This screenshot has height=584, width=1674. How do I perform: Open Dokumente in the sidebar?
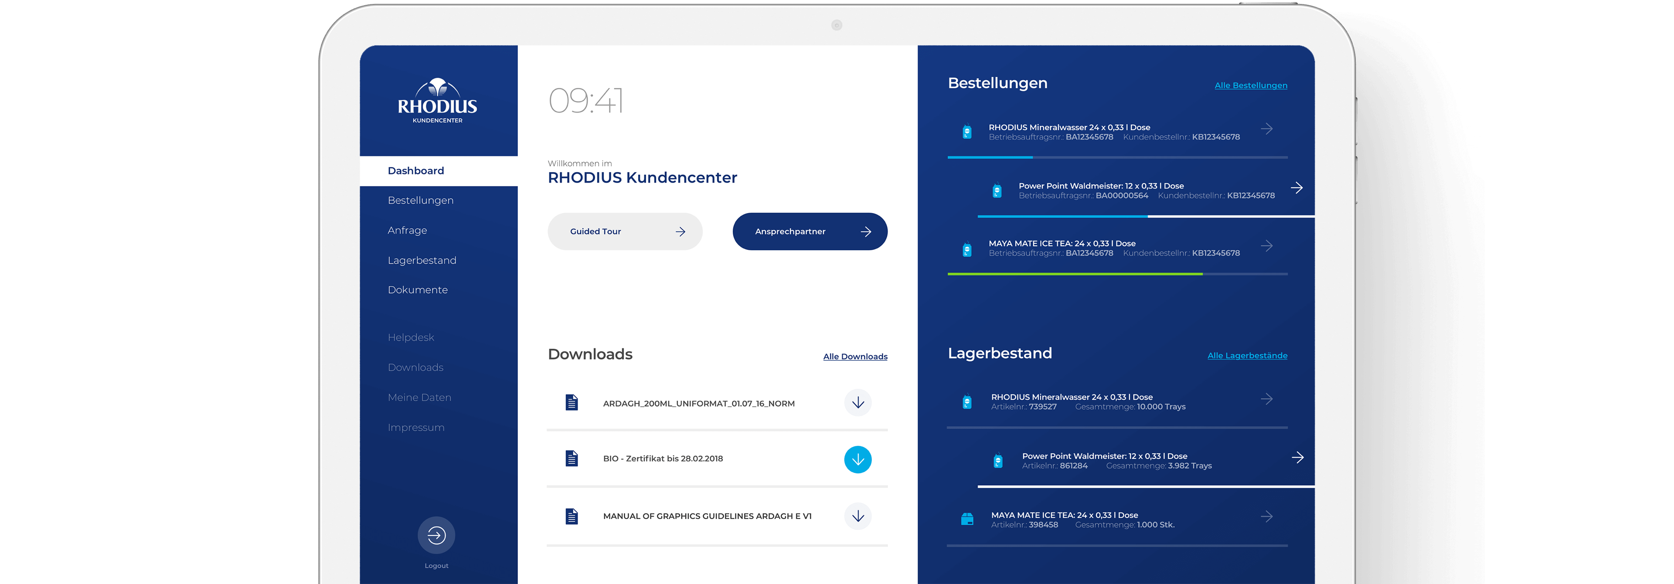click(417, 290)
